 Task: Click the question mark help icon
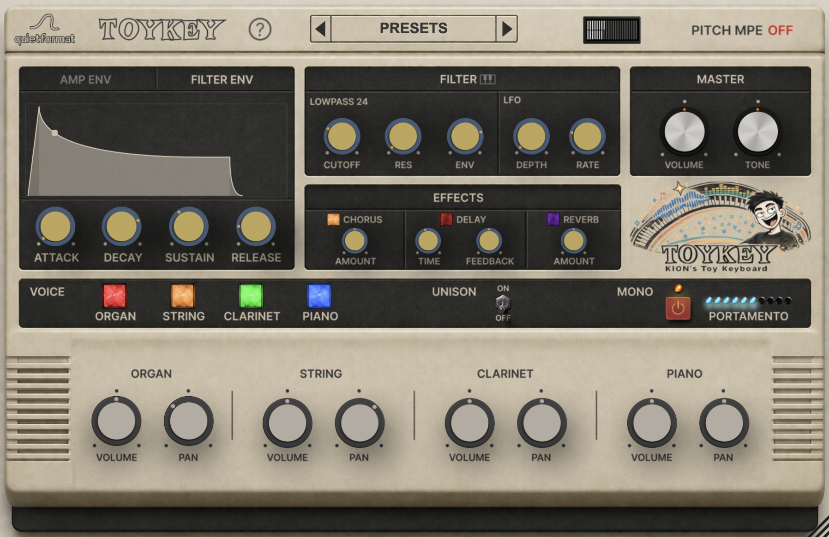pyautogui.click(x=260, y=30)
